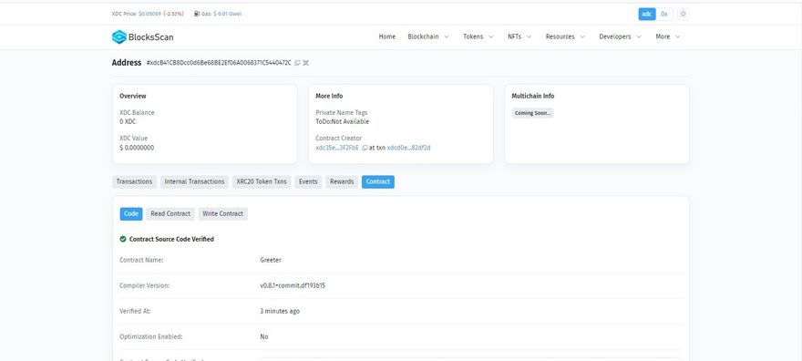Switch address prefix to 0x
Viewport: 802px width, 361px height.
pyautogui.click(x=663, y=15)
